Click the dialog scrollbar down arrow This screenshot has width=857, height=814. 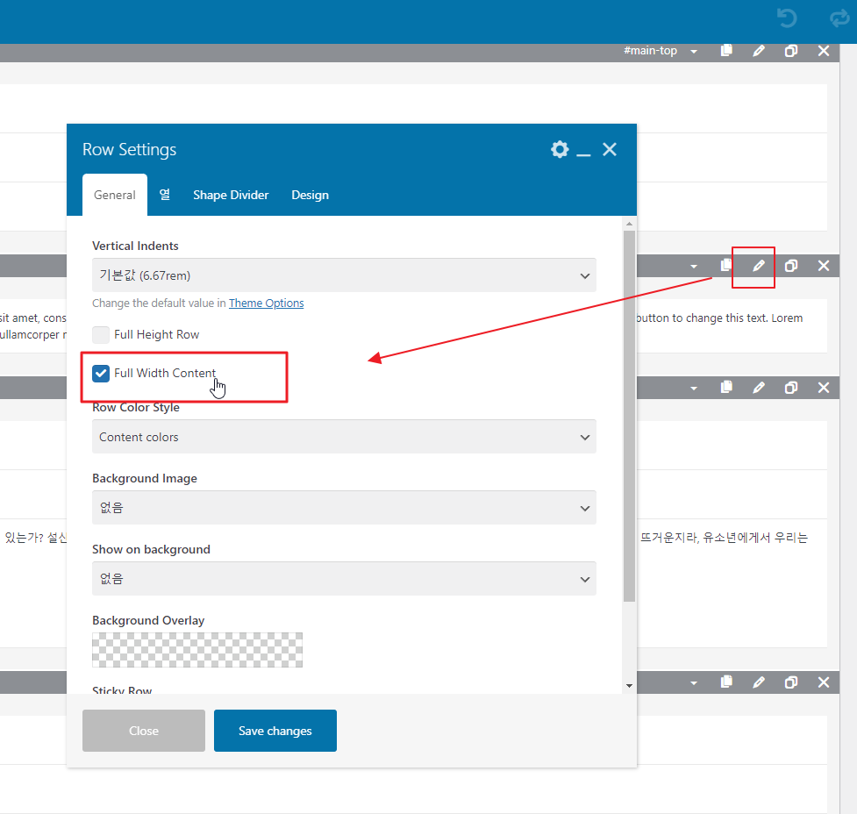pyautogui.click(x=629, y=686)
